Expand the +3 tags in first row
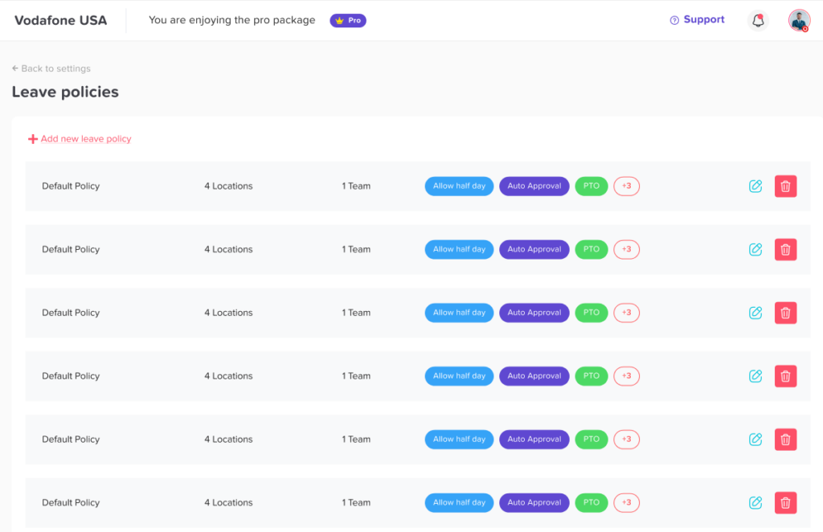Screen dimensions: 823x532 click(x=626, y=186)
